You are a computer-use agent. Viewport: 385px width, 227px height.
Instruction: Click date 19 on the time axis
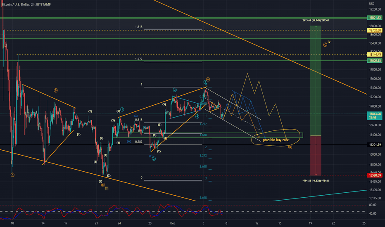click(x=310, y=223)
